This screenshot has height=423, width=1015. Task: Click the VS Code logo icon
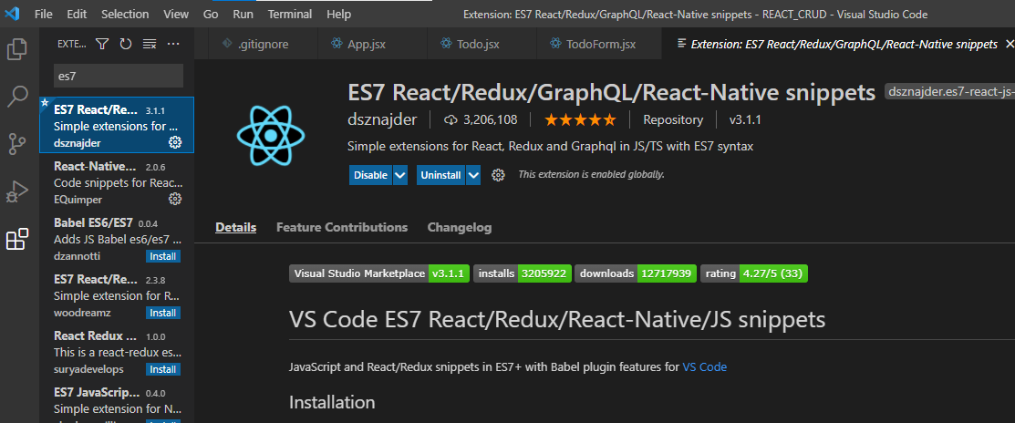click(12, 14)
